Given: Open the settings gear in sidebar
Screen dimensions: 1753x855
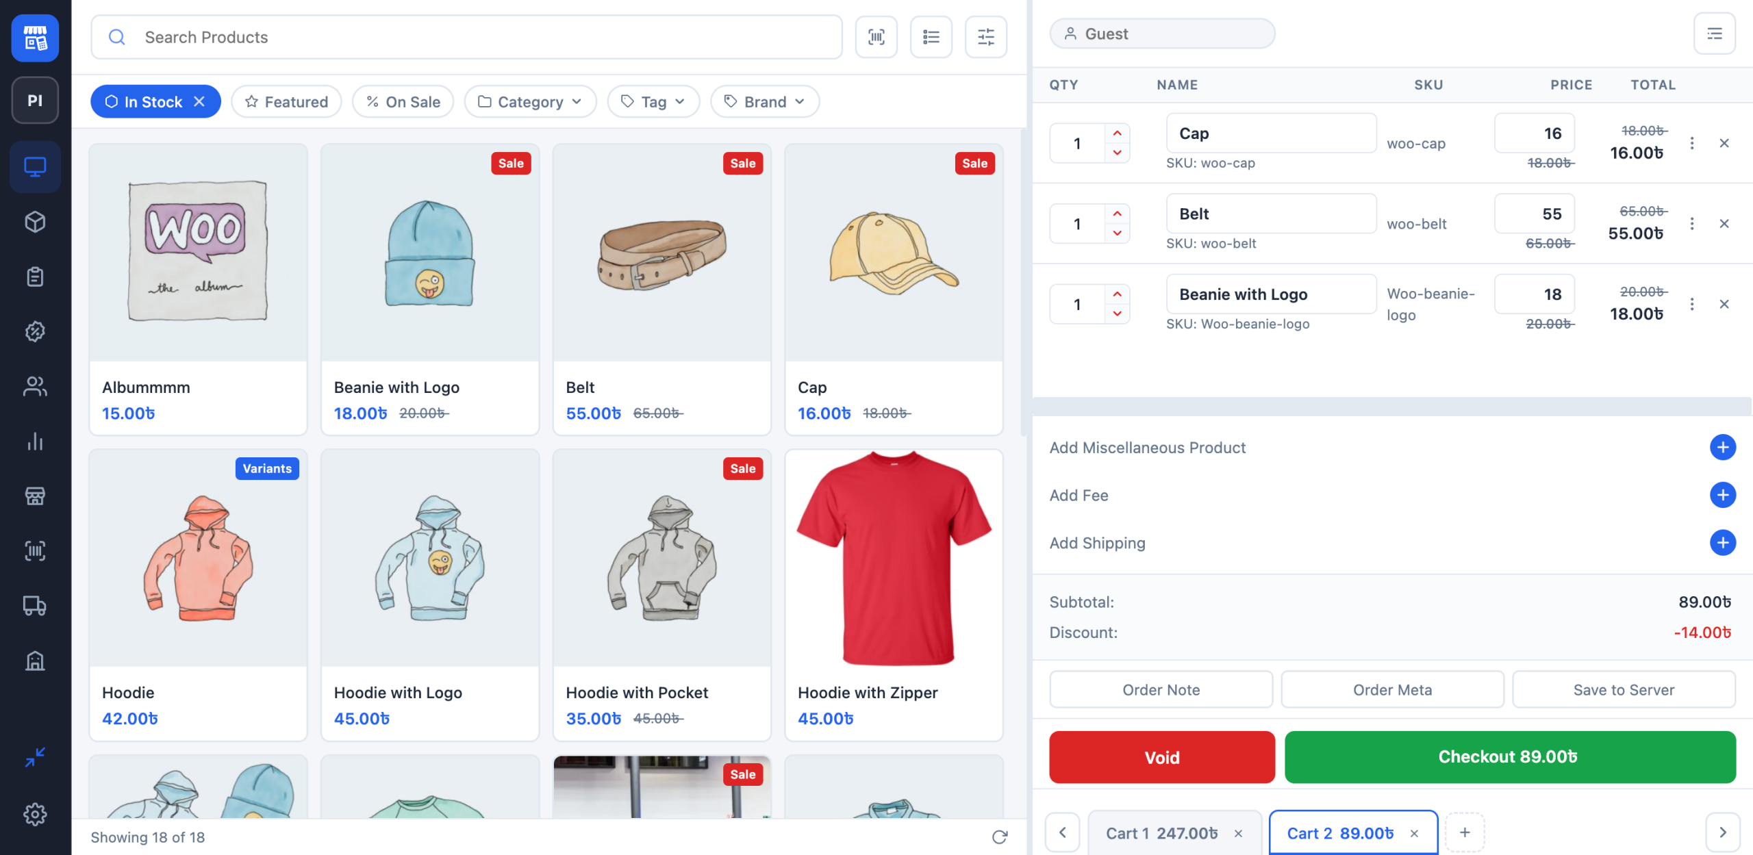Looking at the screenshot, I should [x=35, y=814].
